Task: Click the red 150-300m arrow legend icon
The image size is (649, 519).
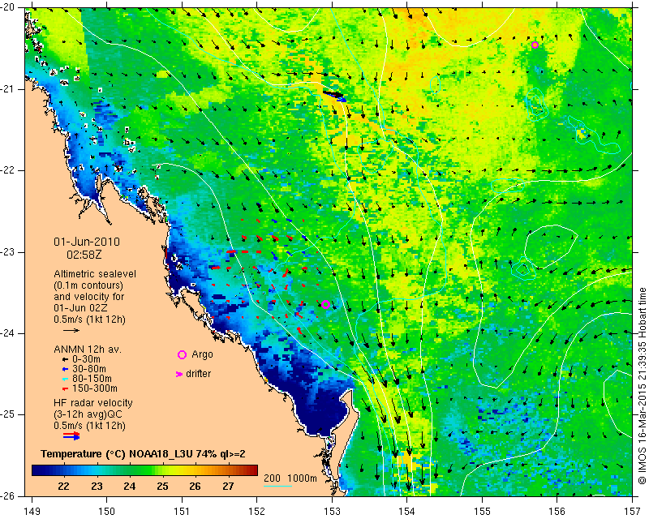Action: point(65,389)
